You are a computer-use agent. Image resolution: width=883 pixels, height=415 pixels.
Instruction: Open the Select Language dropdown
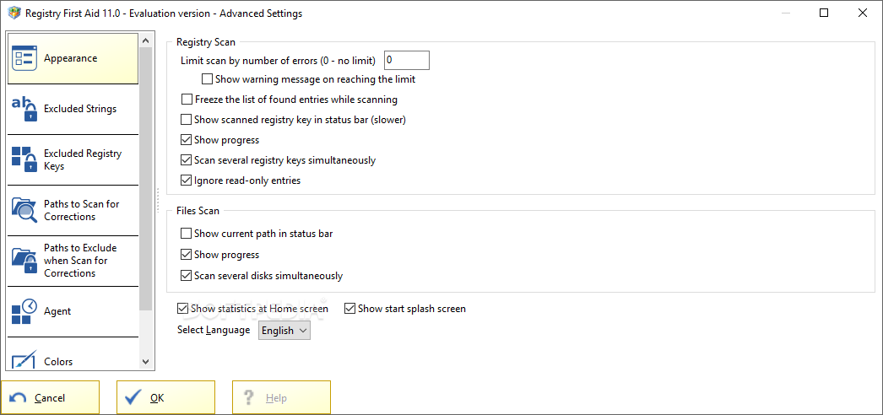click(x=284, y=331)
